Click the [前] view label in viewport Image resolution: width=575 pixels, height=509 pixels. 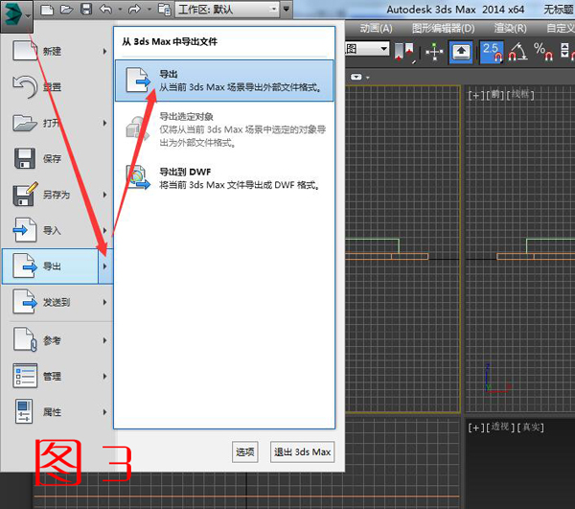(495, 95)
